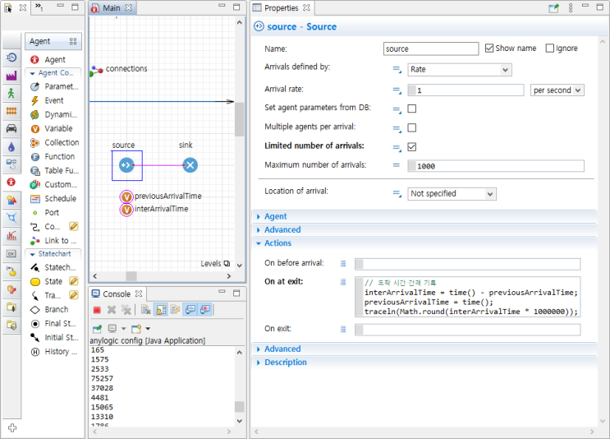
Task: Collapse the Actions section
Action: pos(277,243)
